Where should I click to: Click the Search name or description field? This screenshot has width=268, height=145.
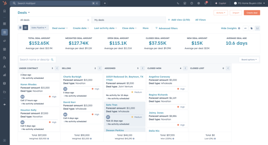37,60
